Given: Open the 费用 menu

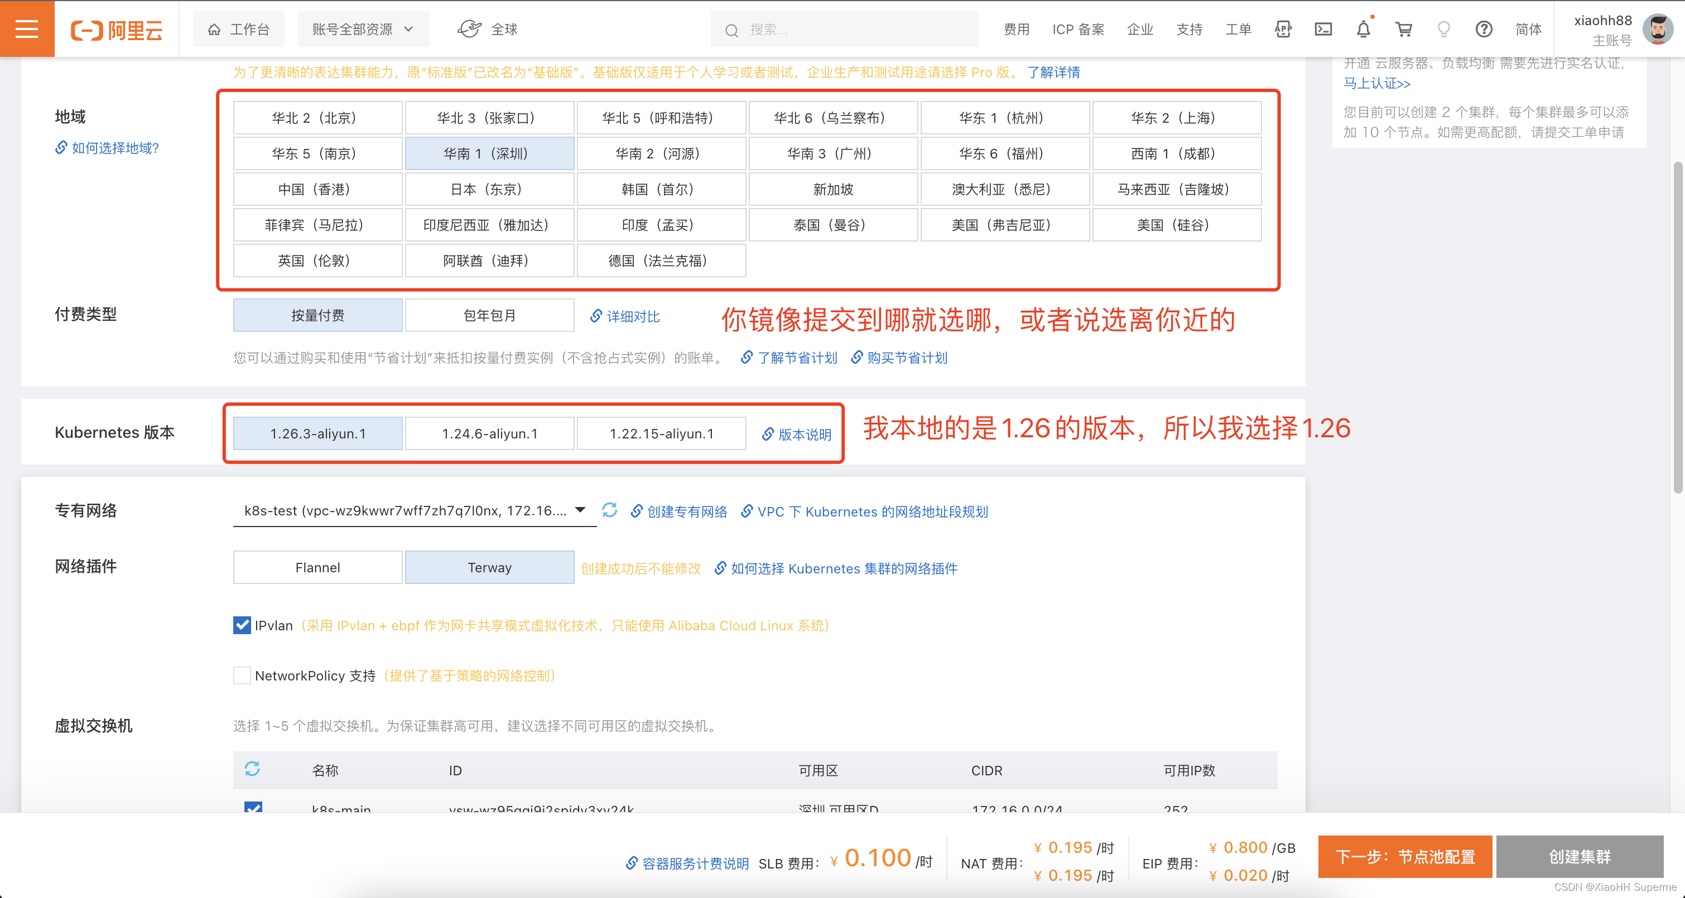Looking at the screenshot, I should click(1017, 30).
